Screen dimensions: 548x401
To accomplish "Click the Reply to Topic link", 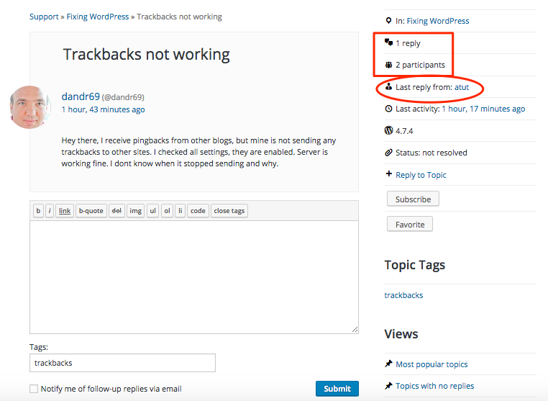I will (x=421, y=175).
